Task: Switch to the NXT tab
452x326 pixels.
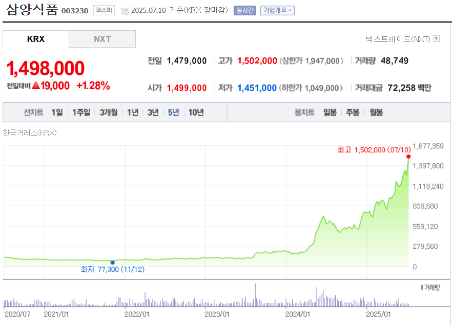Action: click(102, 39)
